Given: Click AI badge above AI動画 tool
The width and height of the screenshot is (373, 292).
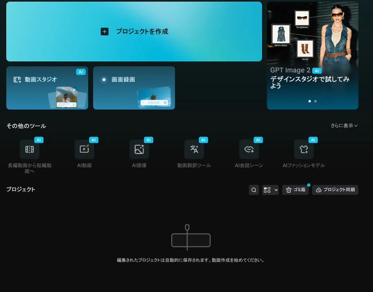Looking at the screenshot, I should click(x=94, y=140).
